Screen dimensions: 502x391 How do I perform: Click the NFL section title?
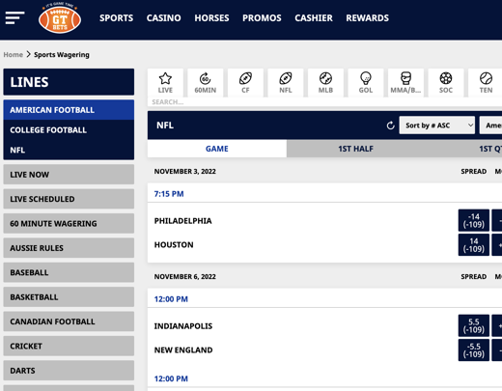(165, 126)
